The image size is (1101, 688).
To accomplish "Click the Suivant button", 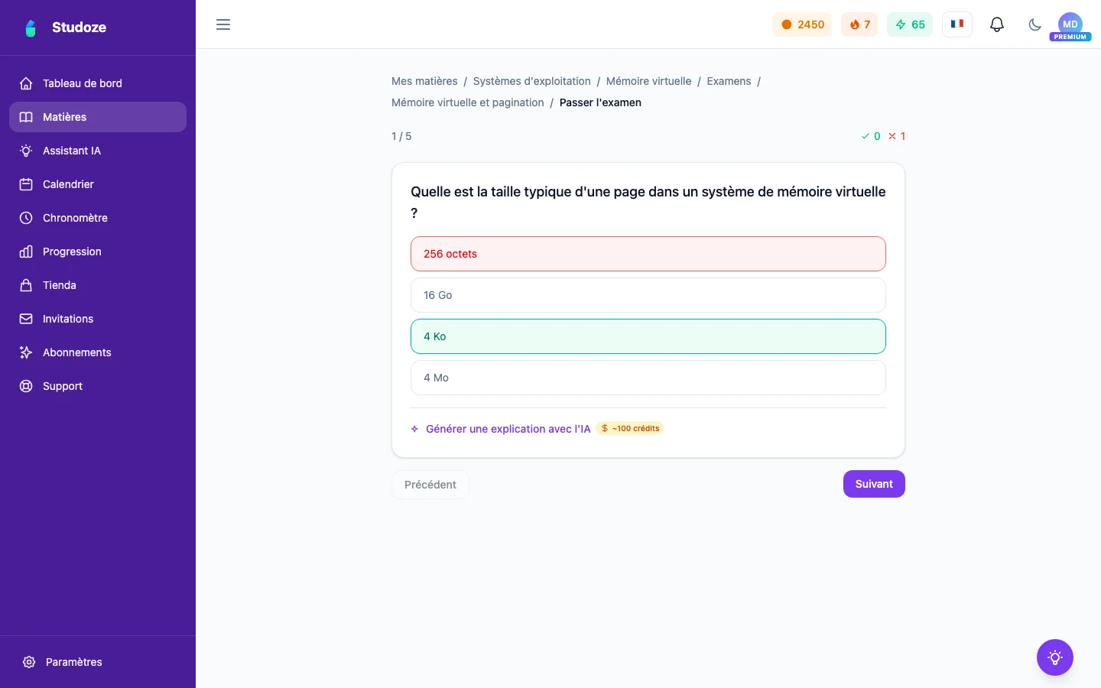I will click(874, 484).
